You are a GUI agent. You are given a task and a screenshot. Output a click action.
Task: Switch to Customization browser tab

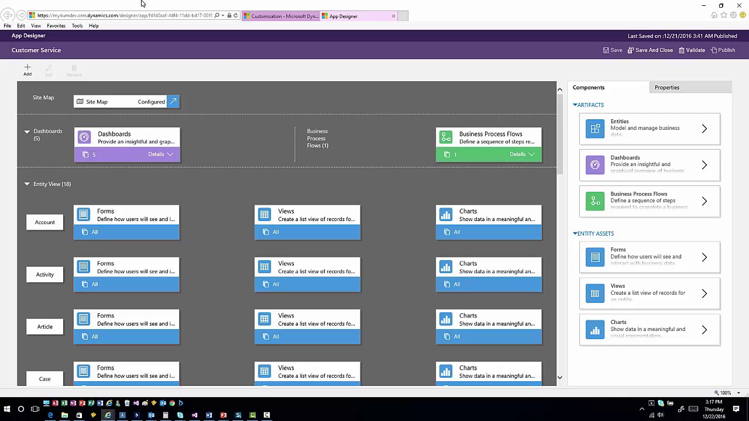(x=281, y=16)
